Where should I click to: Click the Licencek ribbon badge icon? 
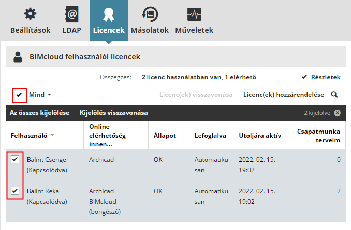coord(109,13)
